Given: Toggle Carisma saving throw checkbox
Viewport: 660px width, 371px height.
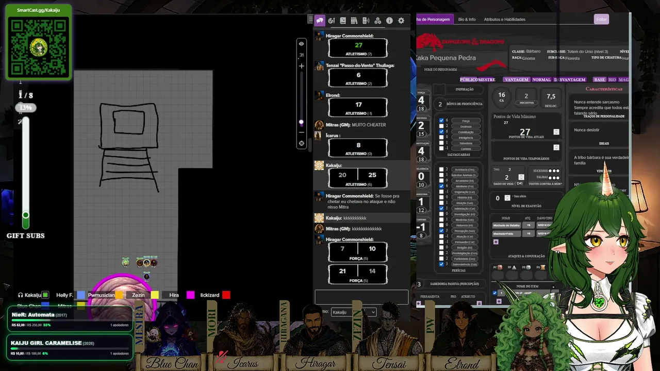Looking at the screenshot, I should pos(441,149).
